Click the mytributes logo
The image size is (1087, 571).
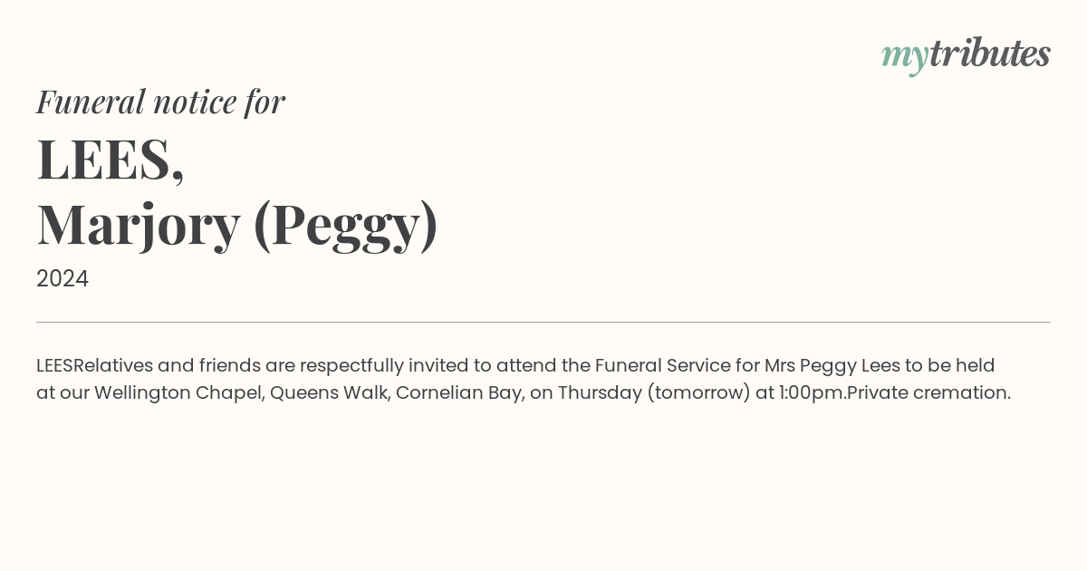[x=966, y=55]
